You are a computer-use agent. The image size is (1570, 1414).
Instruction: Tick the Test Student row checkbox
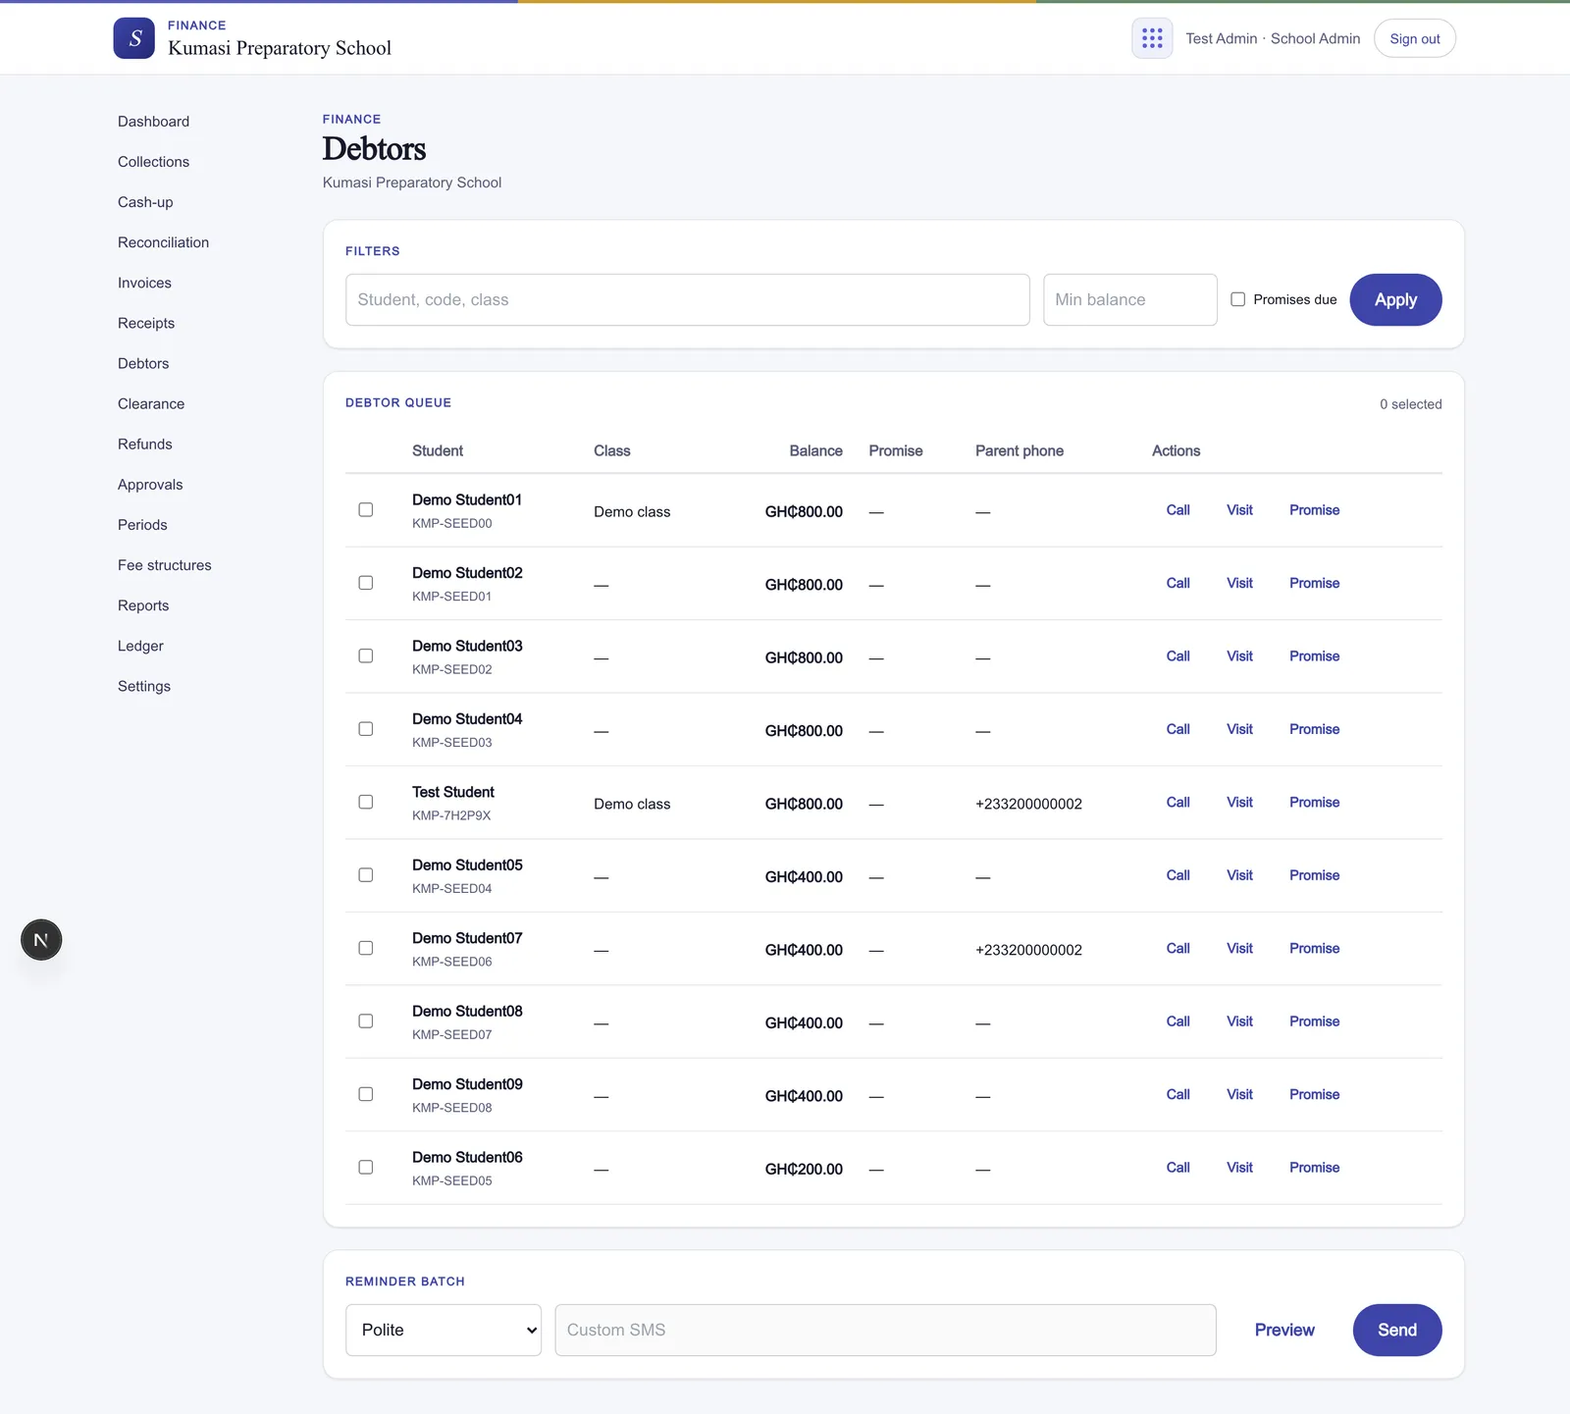coord(366,802)
